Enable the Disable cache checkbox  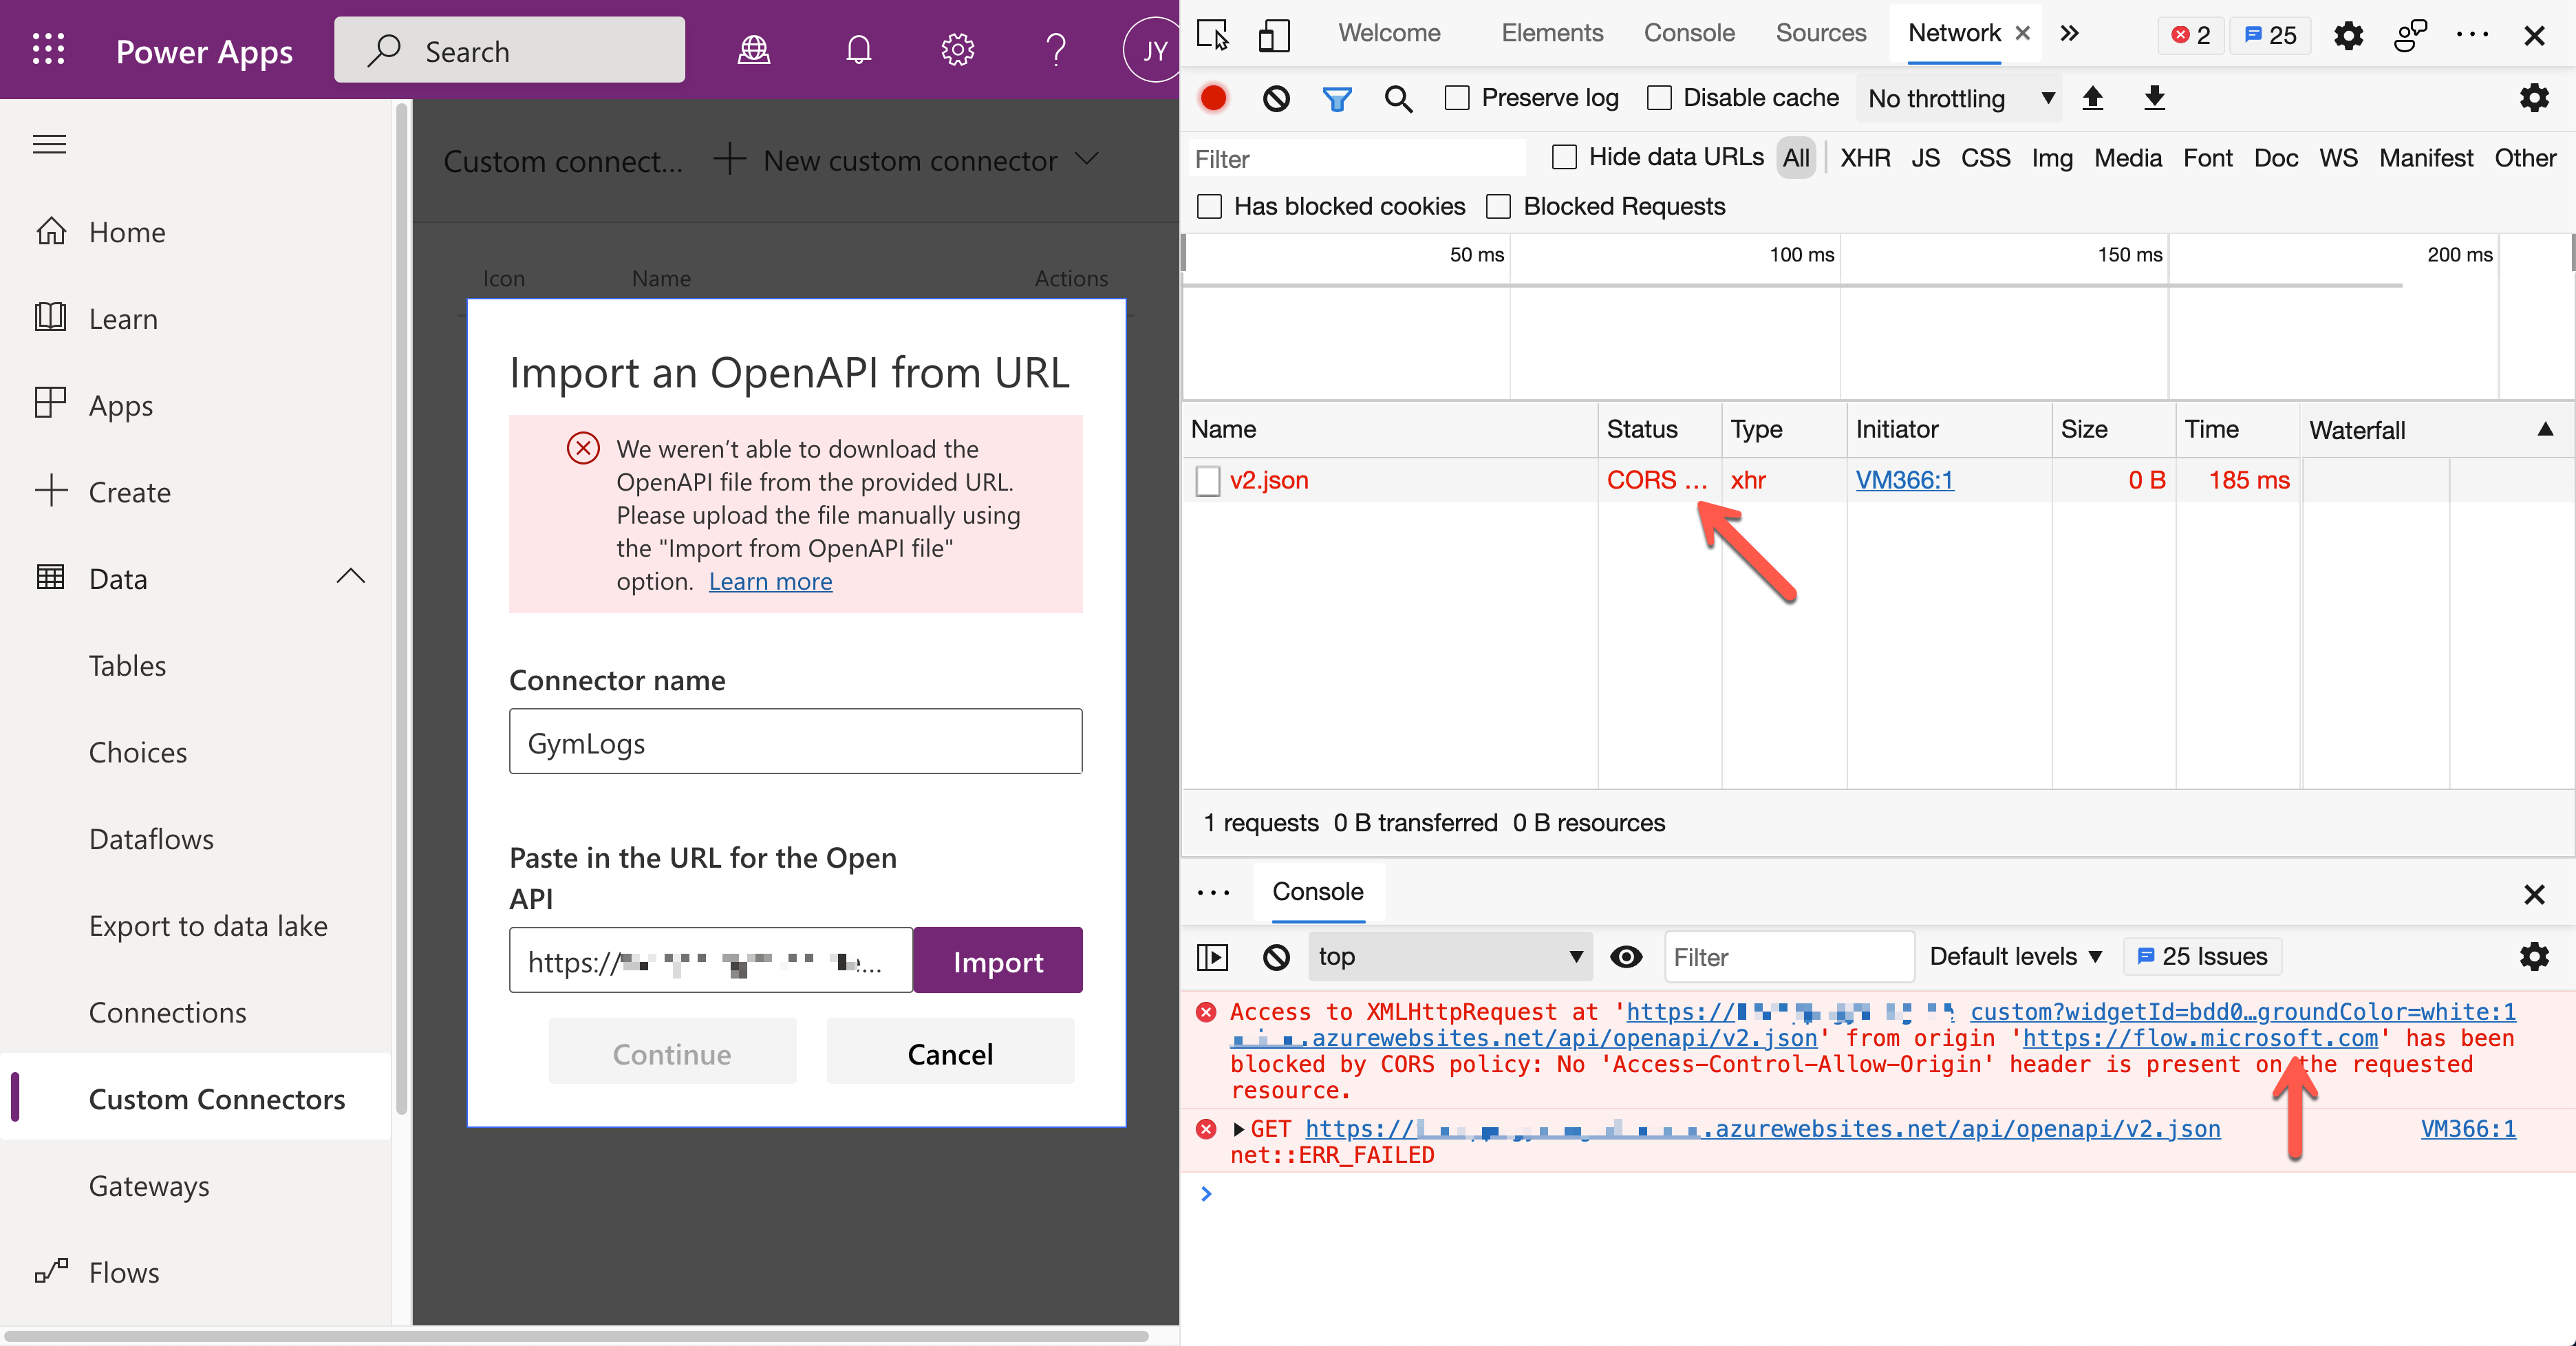(x=1660, y=98)
